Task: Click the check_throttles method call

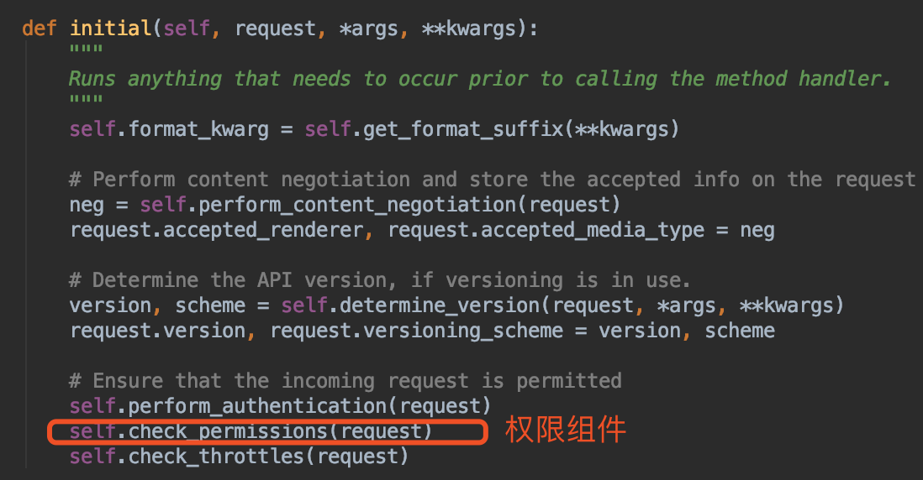Action: (222, 457)
